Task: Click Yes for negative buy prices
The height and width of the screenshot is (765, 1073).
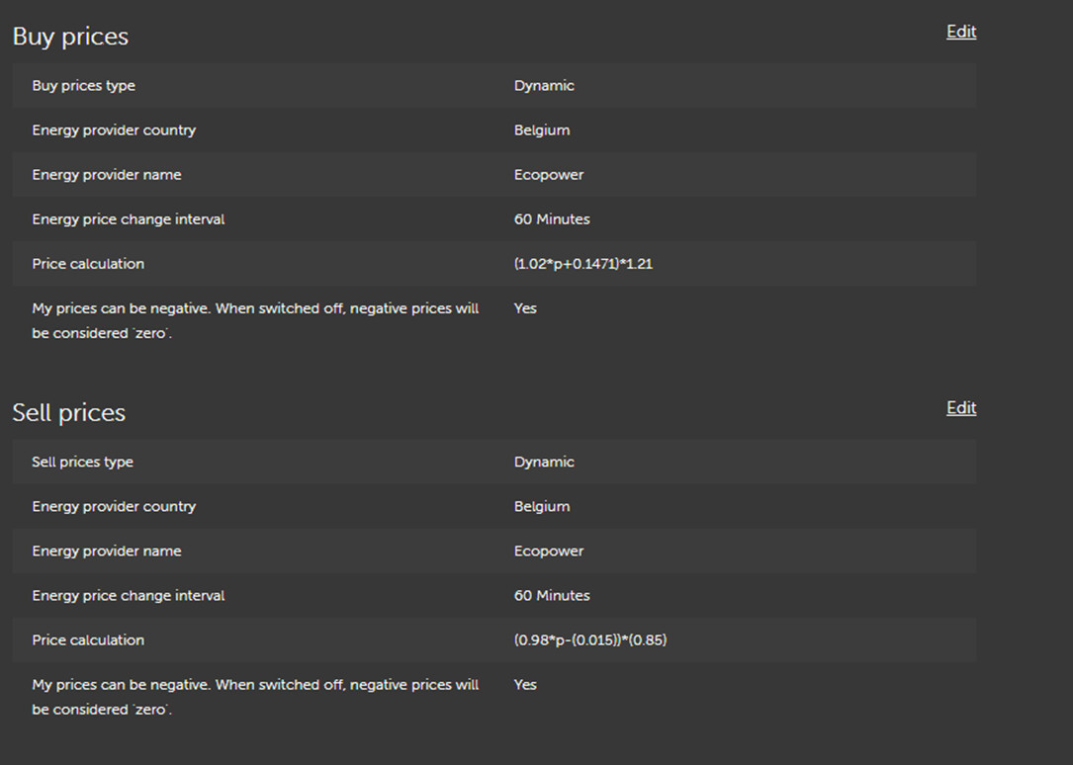Action: 525,308
